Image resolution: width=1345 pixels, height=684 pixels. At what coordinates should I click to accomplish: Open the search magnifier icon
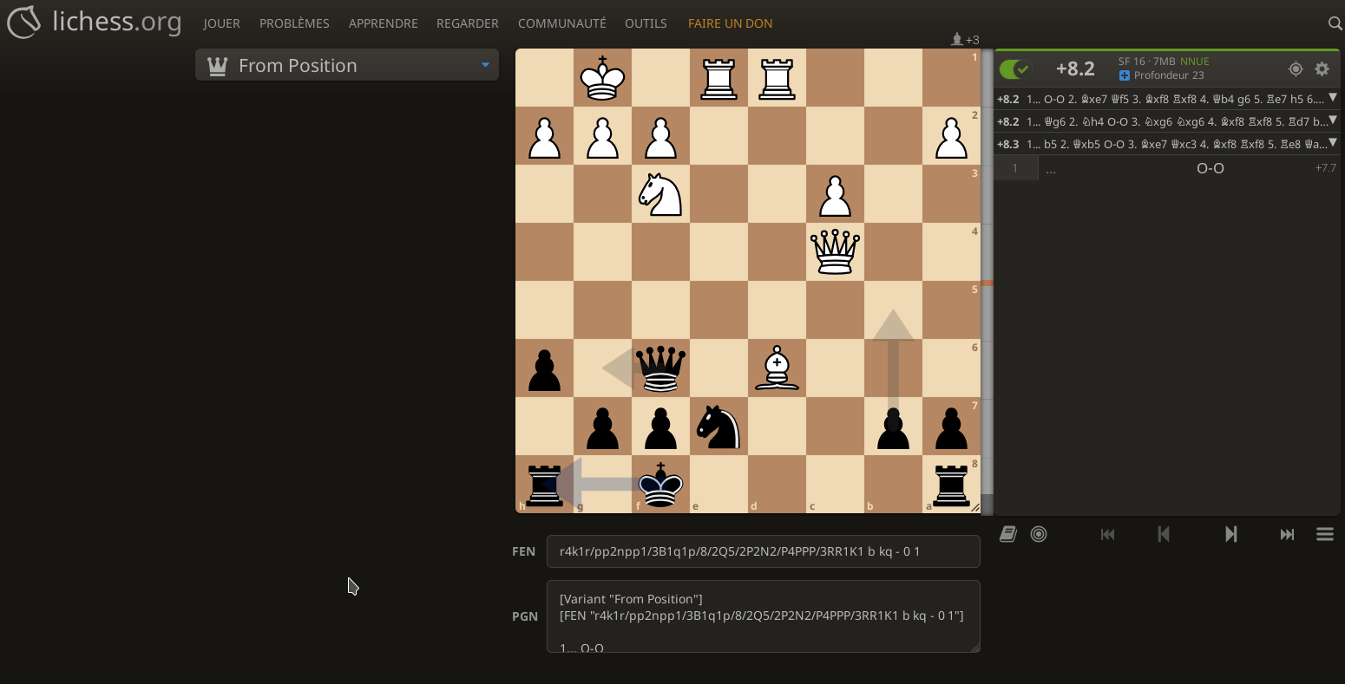pos(1335,23)
